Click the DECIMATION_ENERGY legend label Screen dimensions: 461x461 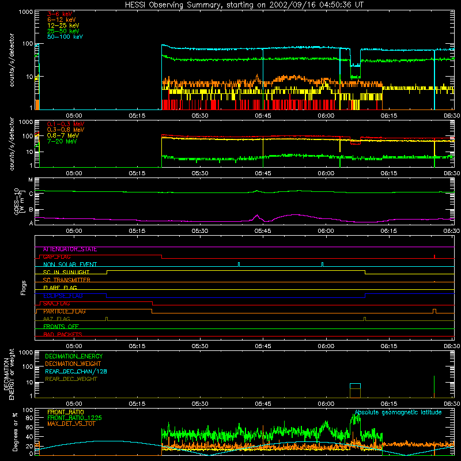[74, 356]
